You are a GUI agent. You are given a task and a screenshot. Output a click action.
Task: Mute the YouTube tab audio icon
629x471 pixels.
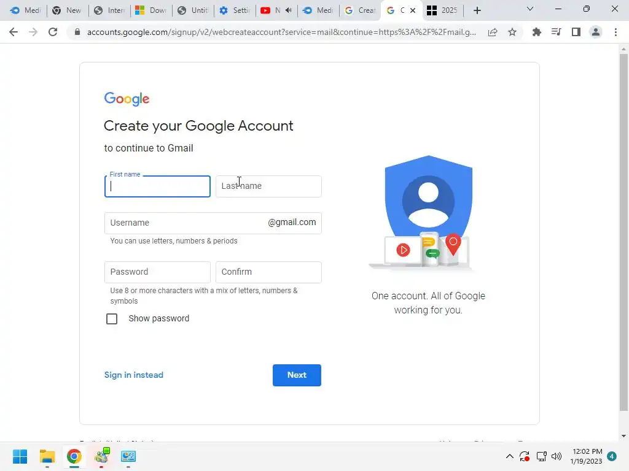click(289, 10)
